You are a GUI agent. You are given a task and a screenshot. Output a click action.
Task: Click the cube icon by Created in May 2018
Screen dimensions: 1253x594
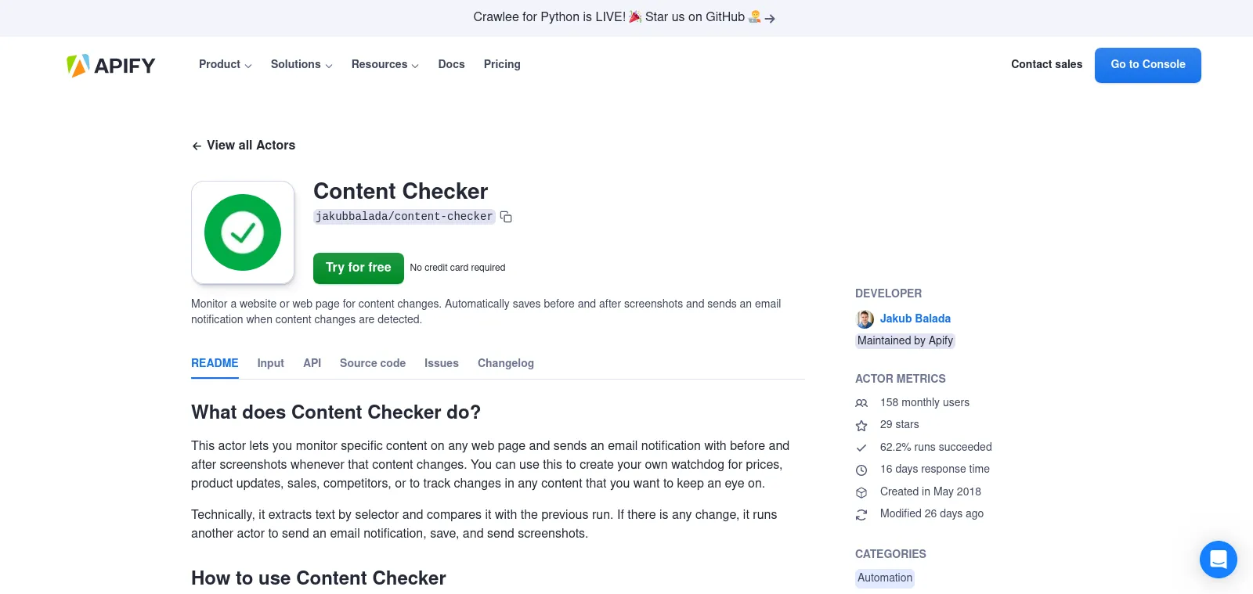pyautogui.click(x=861, y=492)
